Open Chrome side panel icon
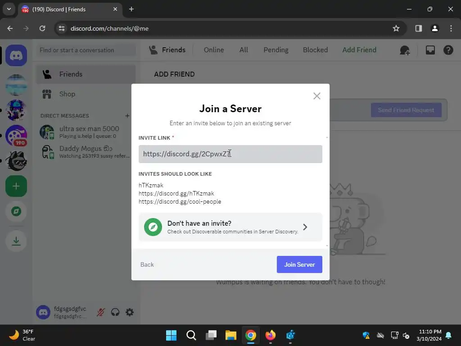The image size is (461, 346). coord(418,28)
